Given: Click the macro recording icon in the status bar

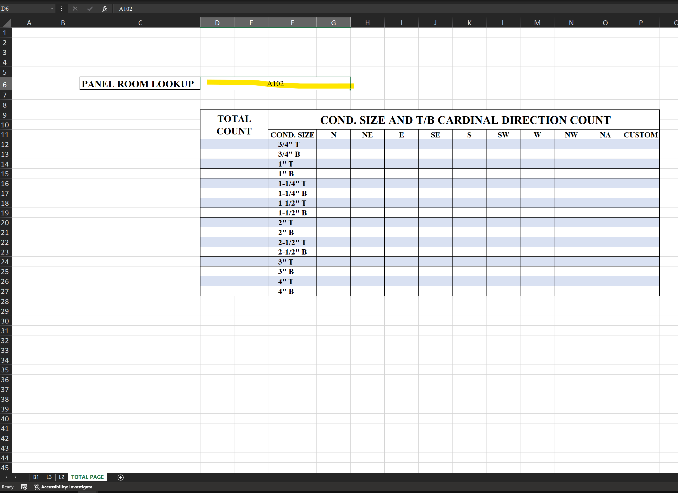Looking at the screenshot, I should [24, 487].
